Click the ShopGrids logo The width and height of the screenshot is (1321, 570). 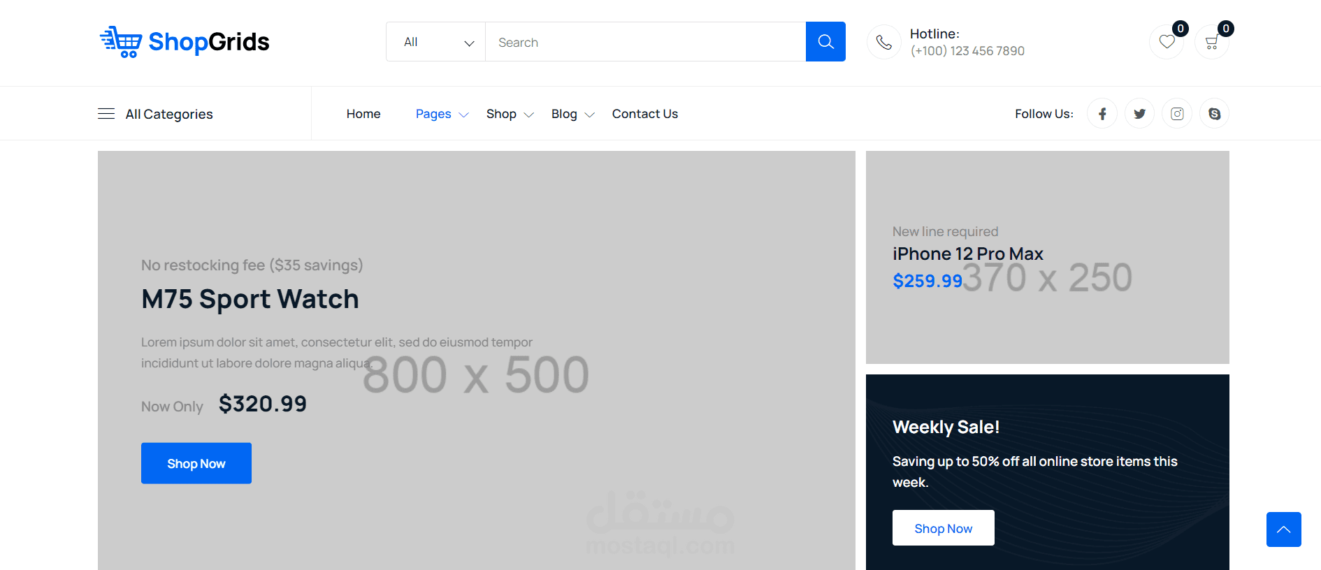(x=185, y=42)
